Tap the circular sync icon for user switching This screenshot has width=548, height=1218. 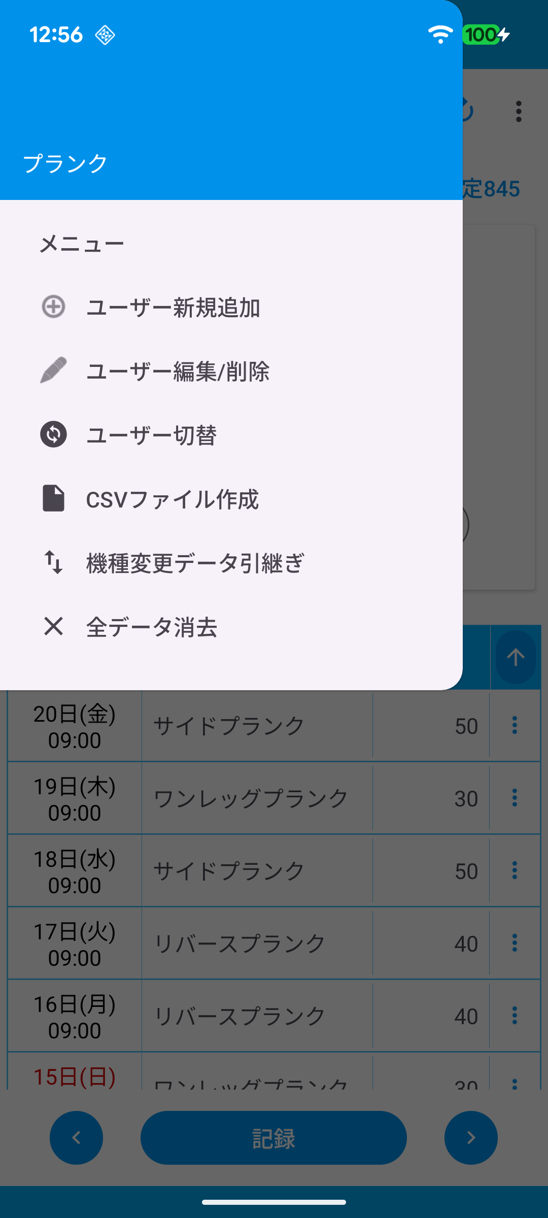click(53, 434)
